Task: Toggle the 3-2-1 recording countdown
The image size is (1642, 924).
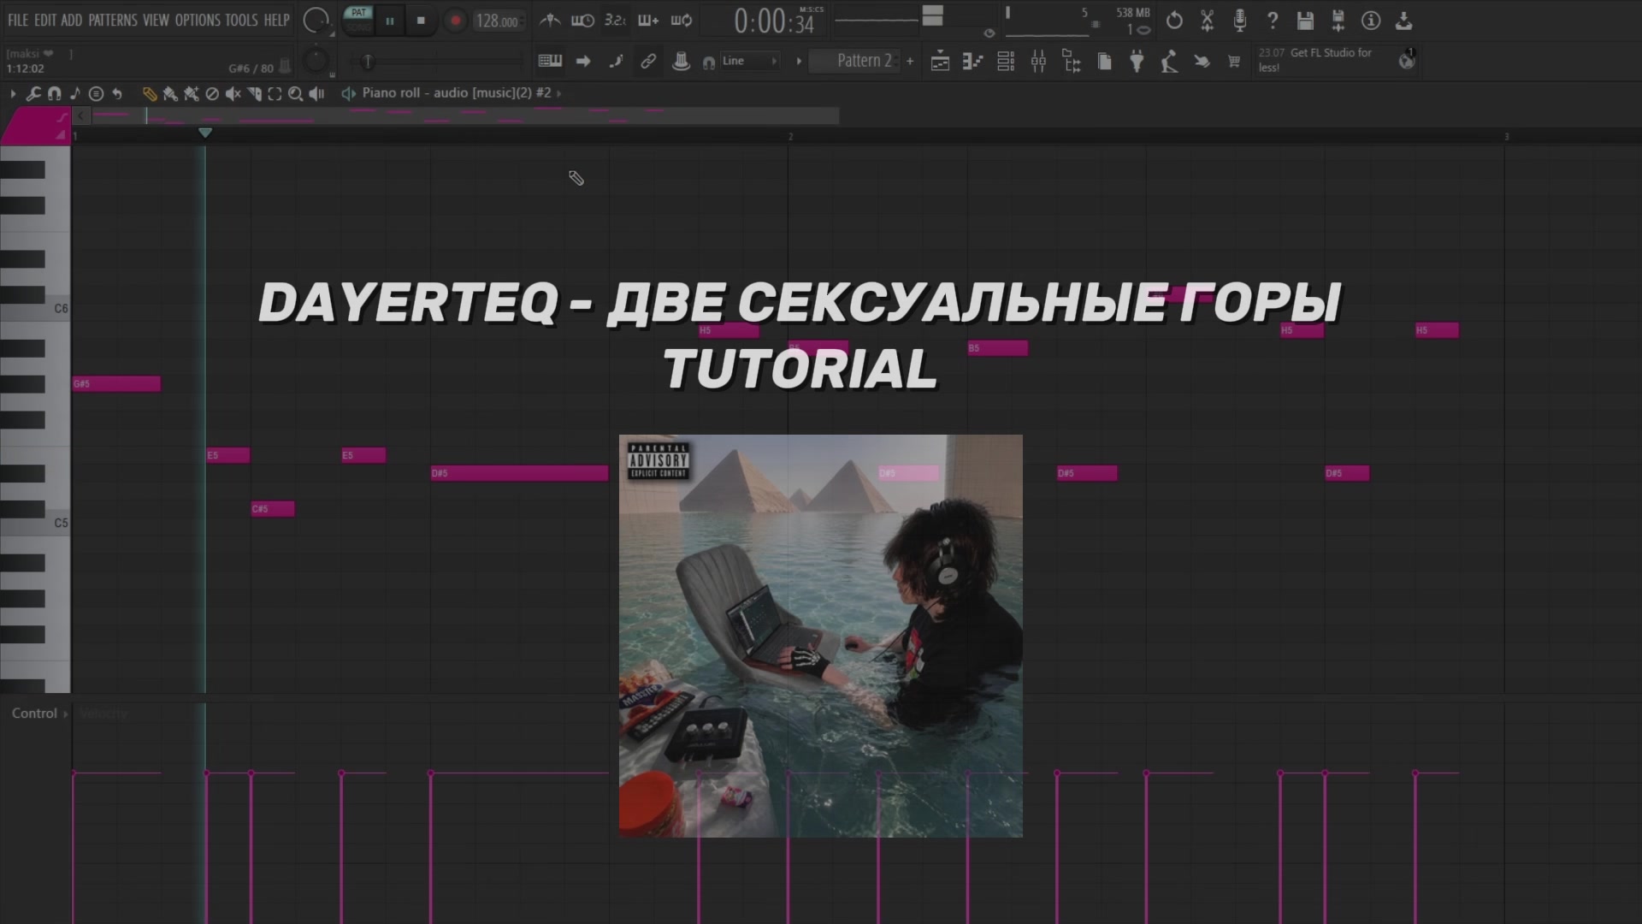Action: click(615, 20)
